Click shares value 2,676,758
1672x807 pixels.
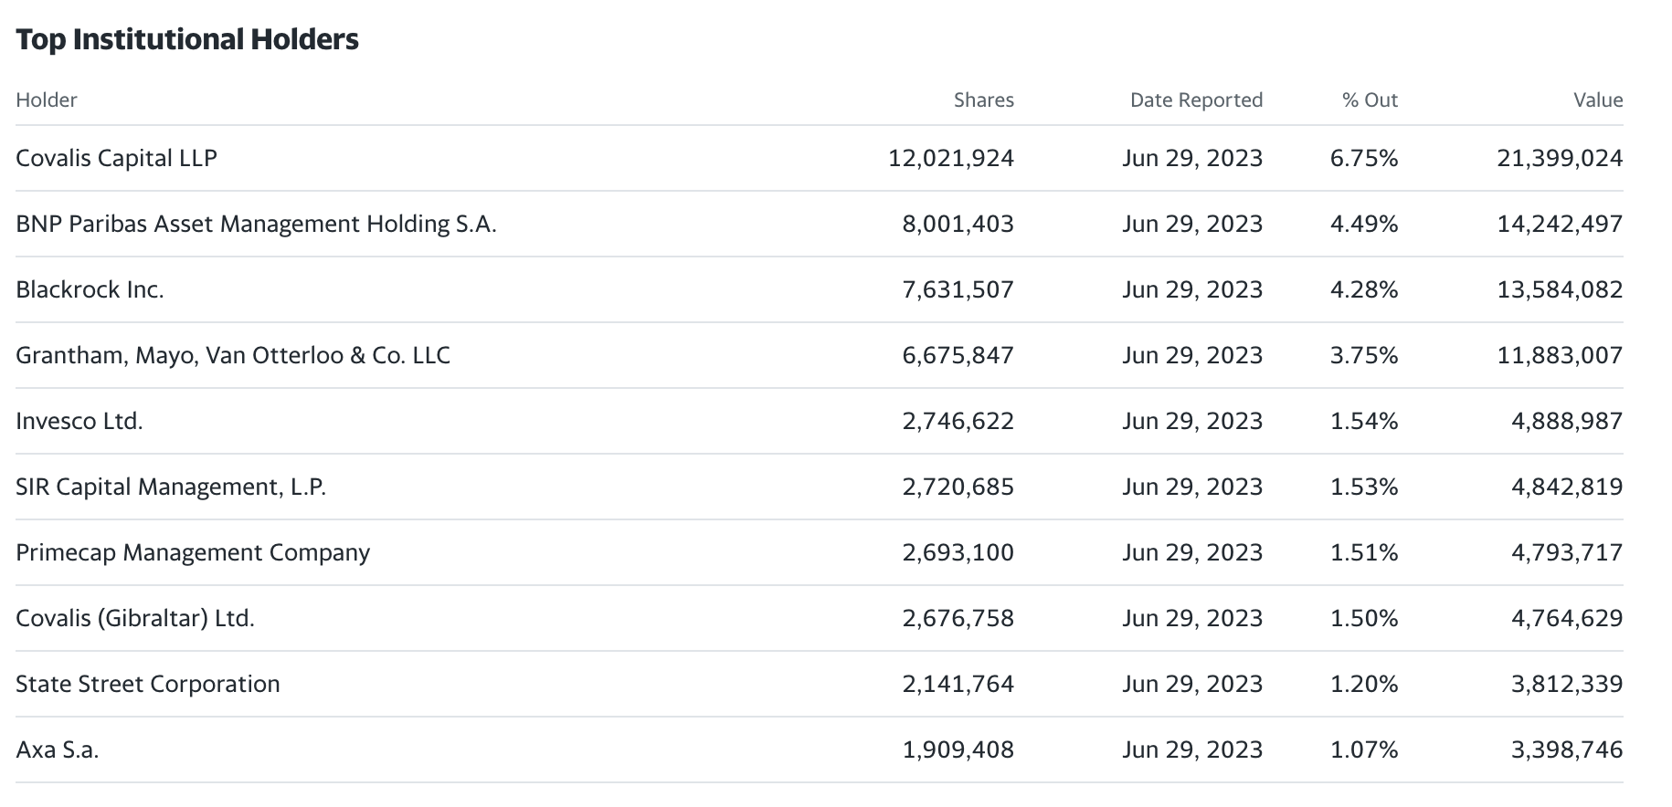(x=958, y=618)
